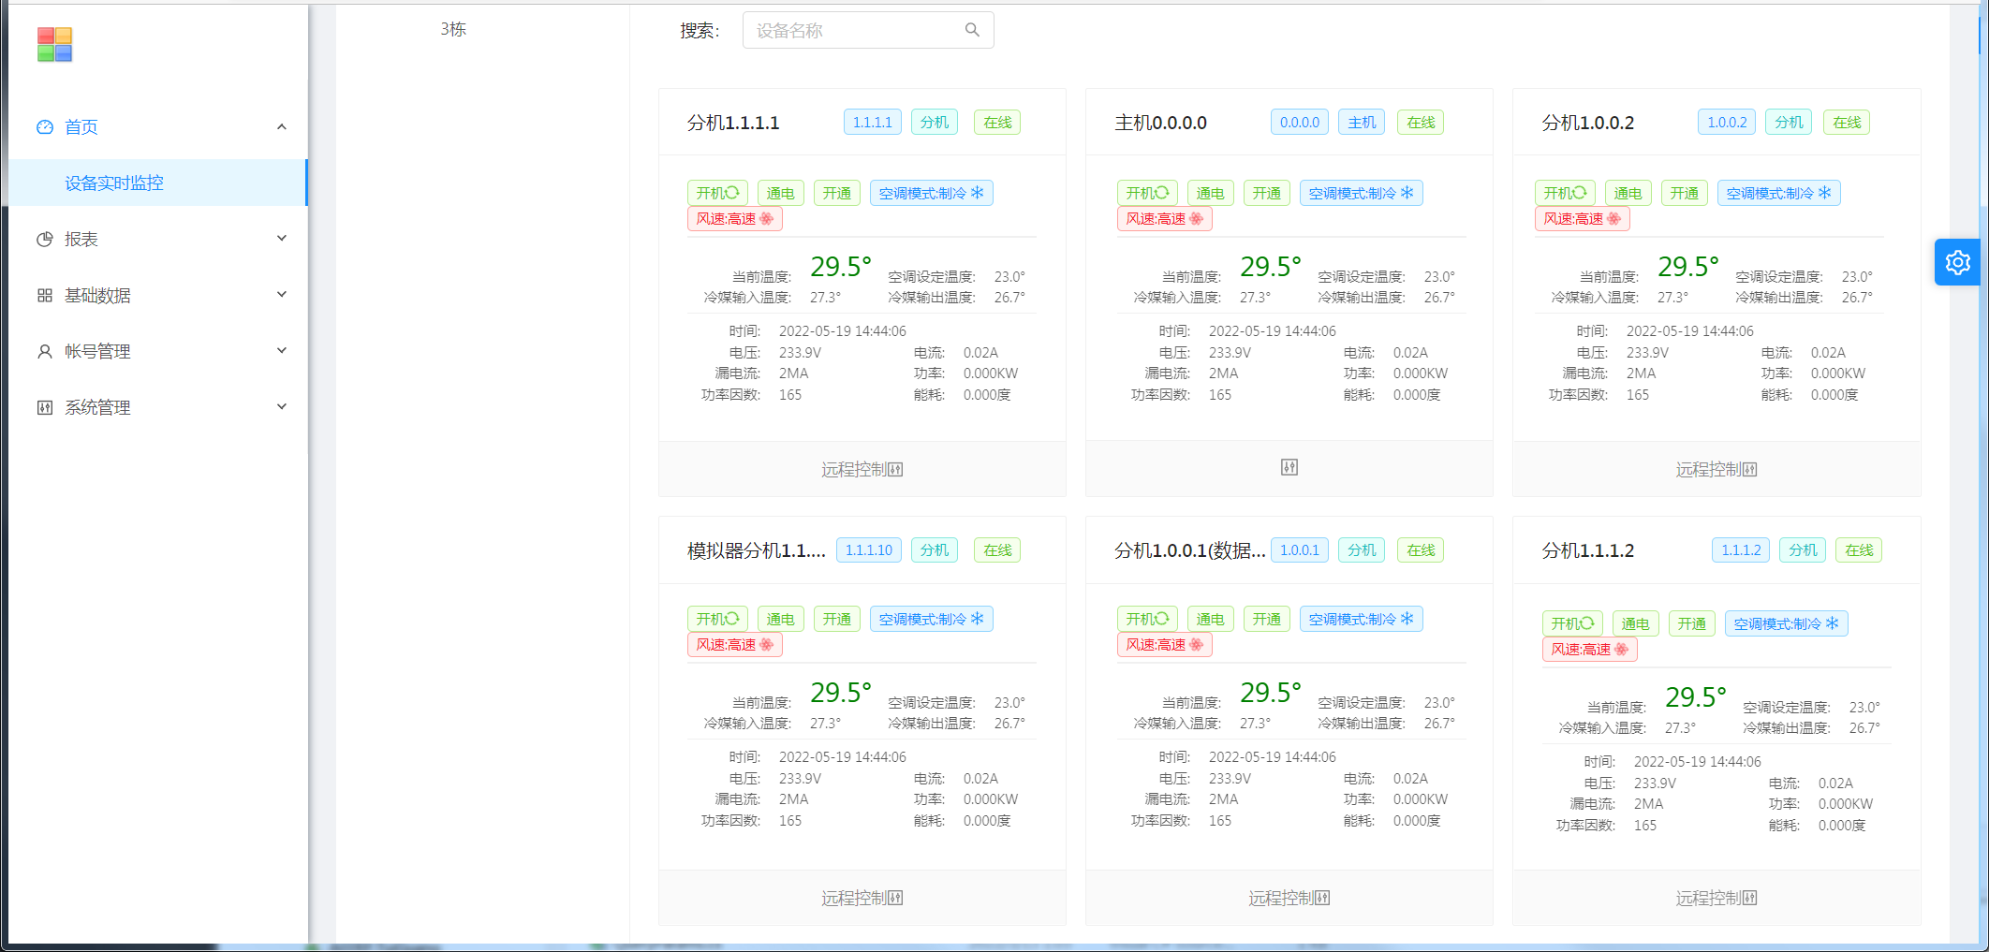Screen dimensions: 1989x952
Task: Select the 3栋 building tree node
Action: click(x=453, y=30)
